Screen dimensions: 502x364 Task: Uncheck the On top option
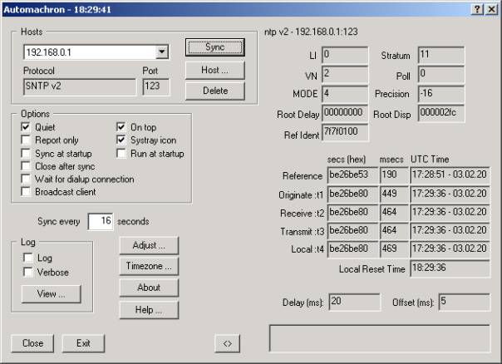pos(121,127)
